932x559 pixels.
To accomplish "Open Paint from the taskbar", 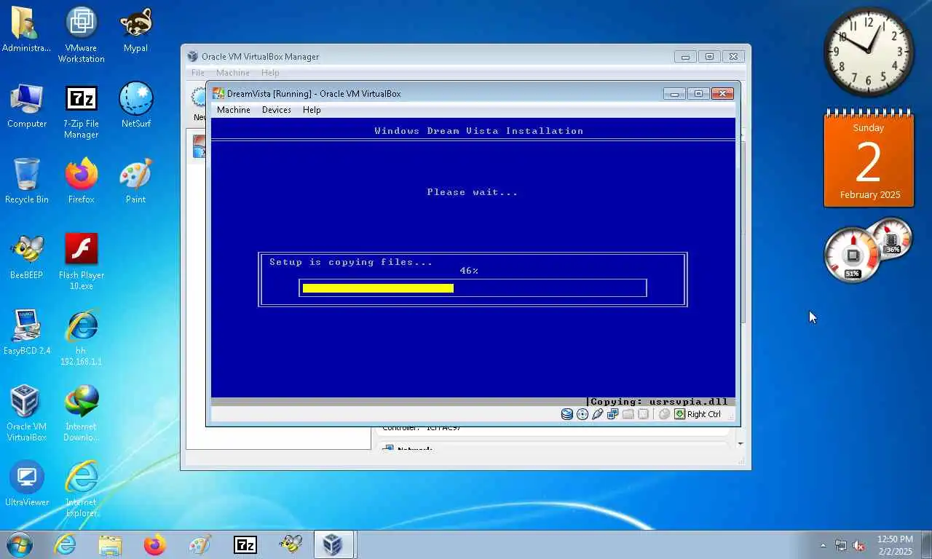I will pos(200,544).
